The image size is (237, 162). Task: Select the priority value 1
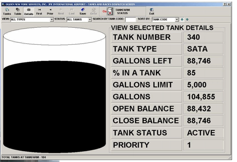click(203, 145)
